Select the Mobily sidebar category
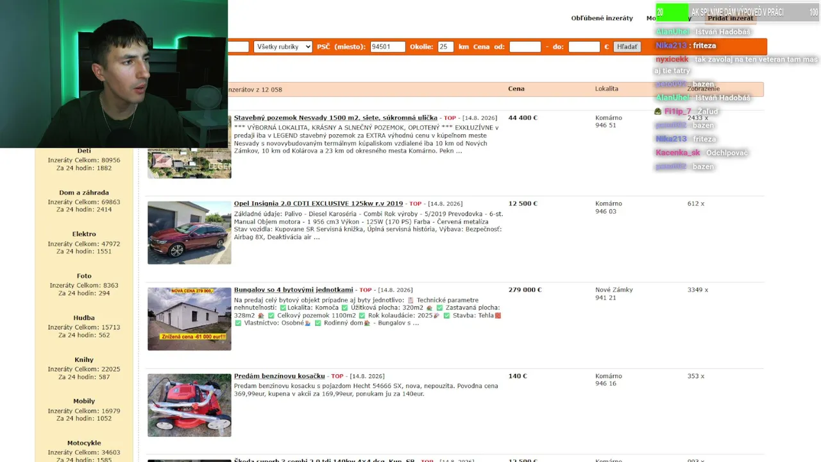Screen dimensions: 821x462 pos(84,402)
